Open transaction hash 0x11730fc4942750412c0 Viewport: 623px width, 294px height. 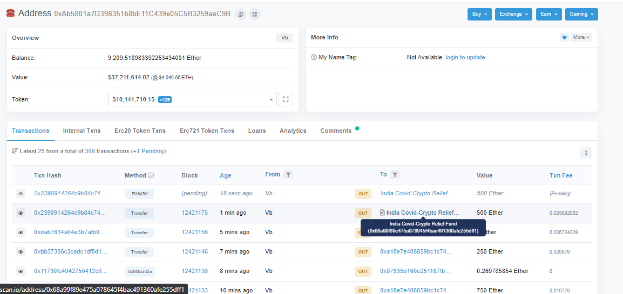point(71,271)
